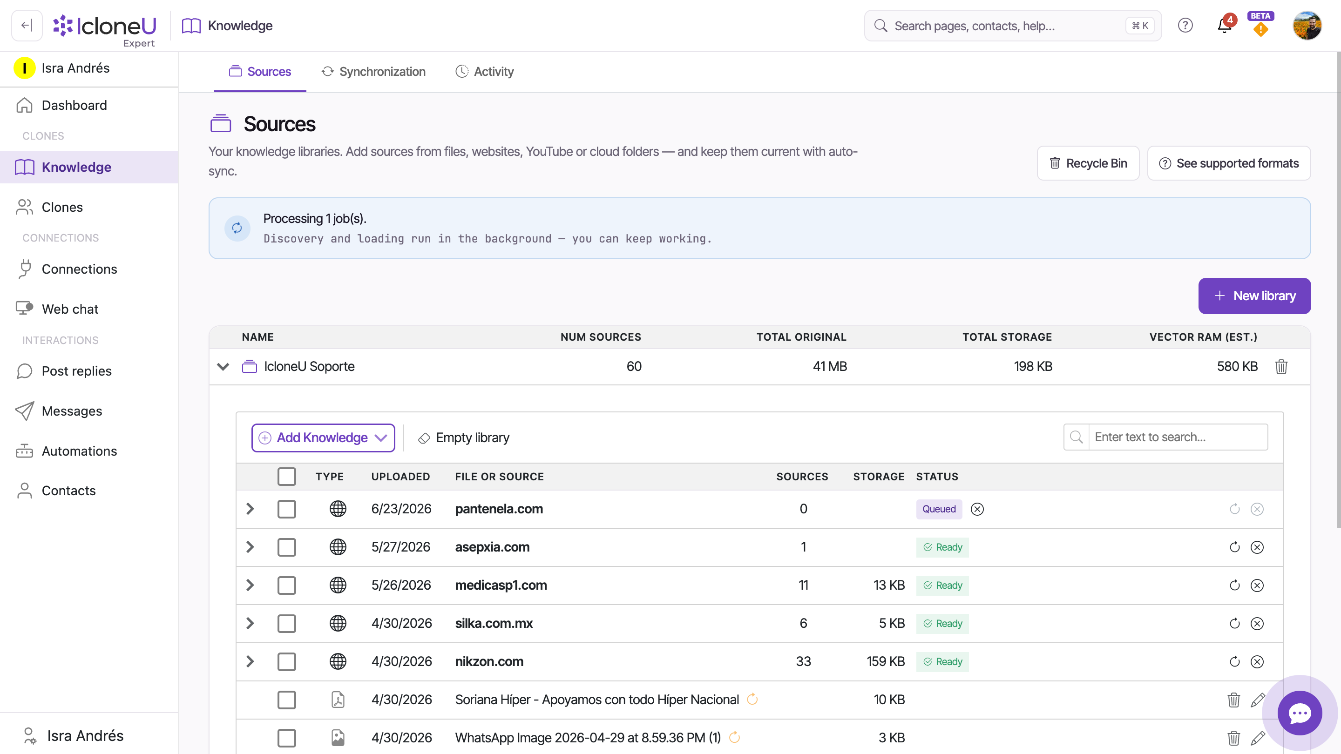Remove the silka.com.mx source

pos(1257,623)
